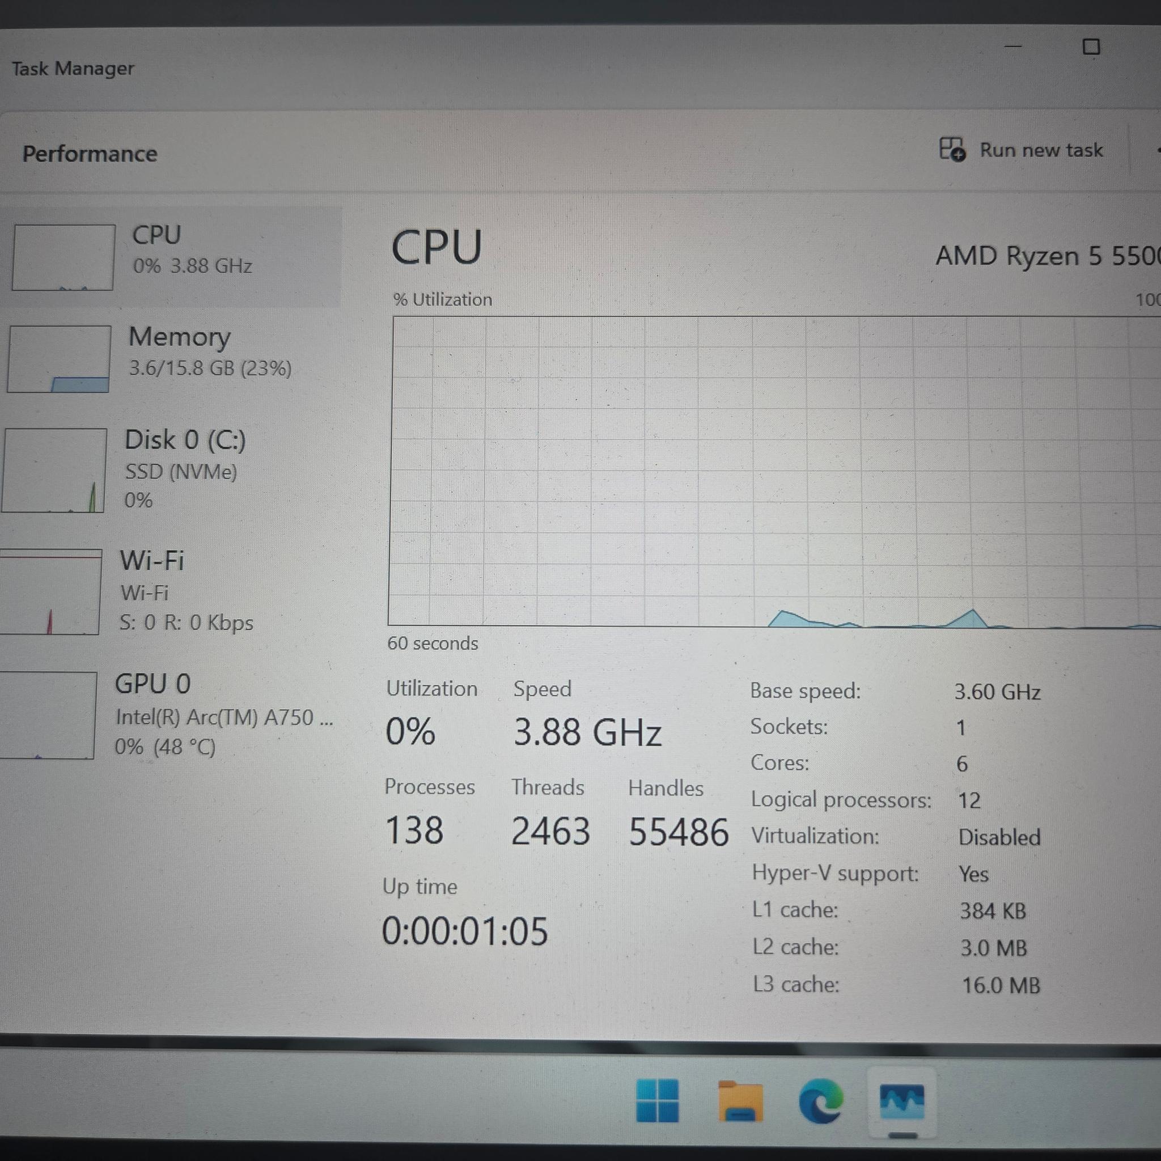
Task: Click the L3 cache 16.0 MB value
Action: pos(1001,985)
